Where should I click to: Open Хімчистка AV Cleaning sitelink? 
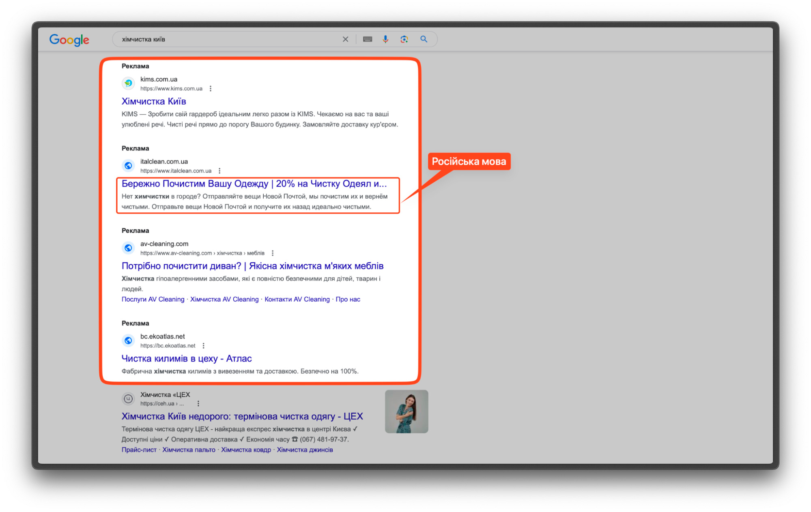[x=224, y=300]
